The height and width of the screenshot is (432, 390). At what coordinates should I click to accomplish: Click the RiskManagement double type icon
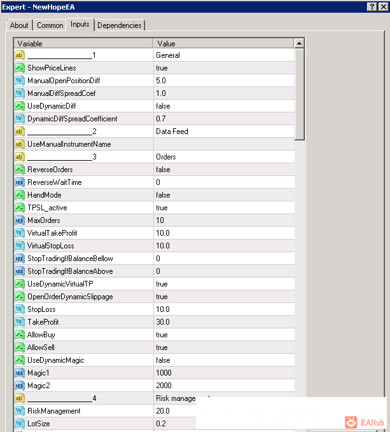(x=20, y=411)
